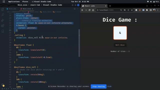Click the 'place-items: center;' line
Image resolution: width=160 pixels, height=90 pixels.
pos(27,18)
